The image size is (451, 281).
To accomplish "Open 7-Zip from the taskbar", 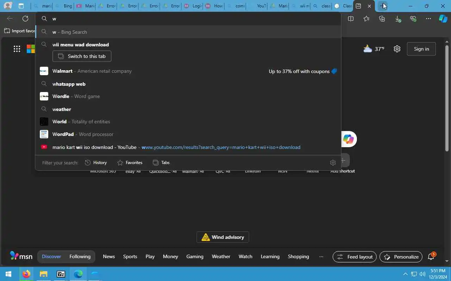I will (61, 274).
